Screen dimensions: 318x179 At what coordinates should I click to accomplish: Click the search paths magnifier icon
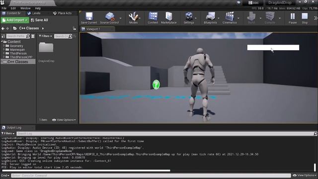point(28,36)
